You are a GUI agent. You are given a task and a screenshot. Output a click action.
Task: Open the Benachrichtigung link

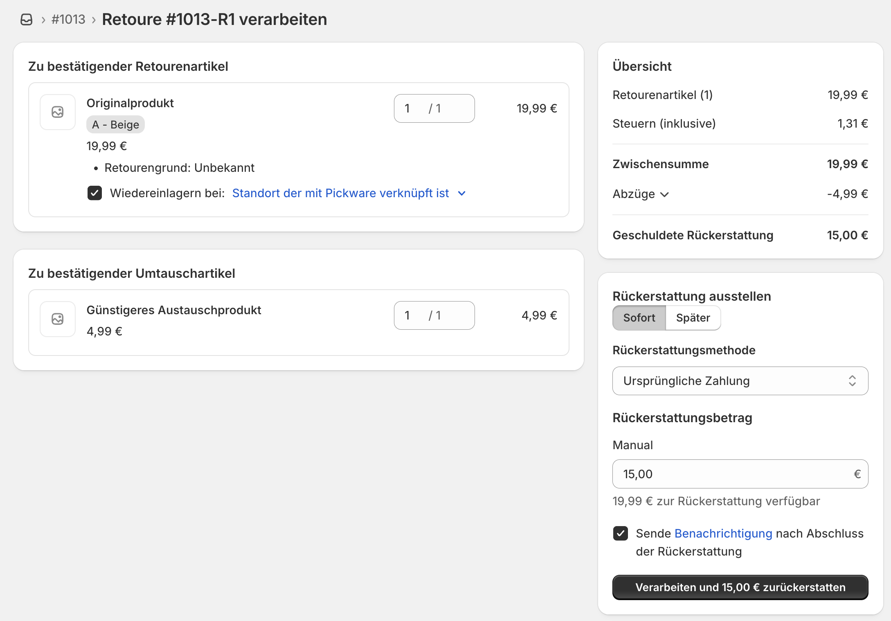pyautogui.click(x=723, y=533)
